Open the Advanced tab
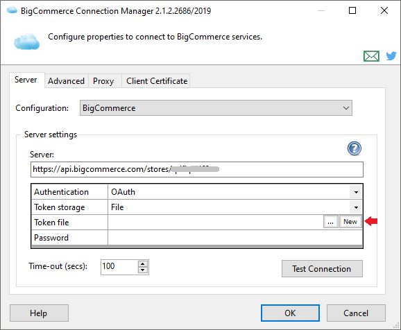The image size is (401, 330). [x=66, y=81]
